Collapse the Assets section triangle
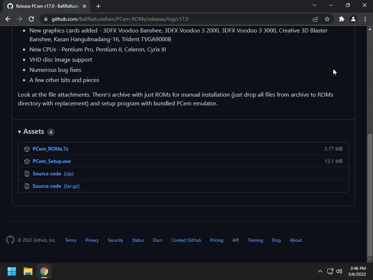The height and width of the screenshot is (280, 373). coord(20,132)
